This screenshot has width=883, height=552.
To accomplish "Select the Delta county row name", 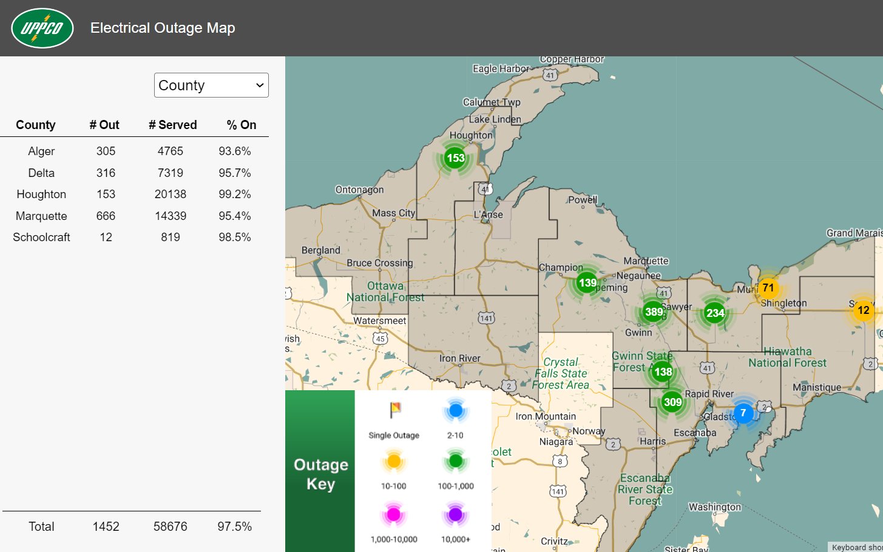I will (41, 173).
